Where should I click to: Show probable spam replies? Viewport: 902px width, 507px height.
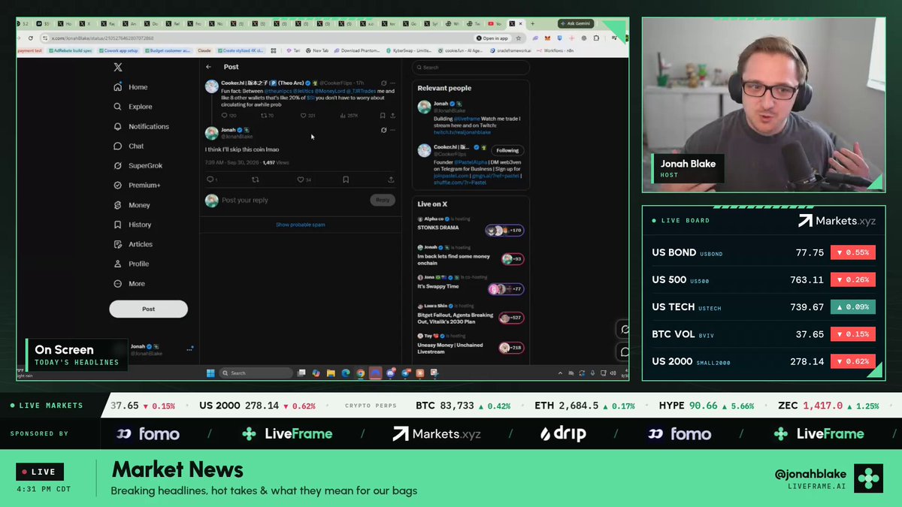point(301,225)
